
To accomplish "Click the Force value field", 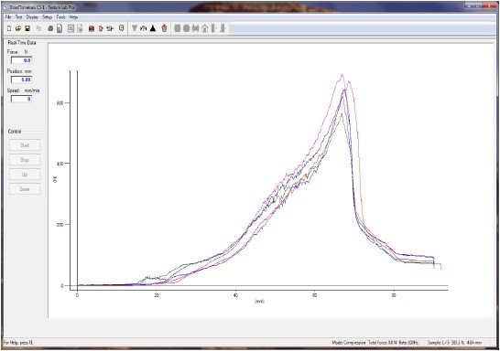I will click(x=21, y=60).
